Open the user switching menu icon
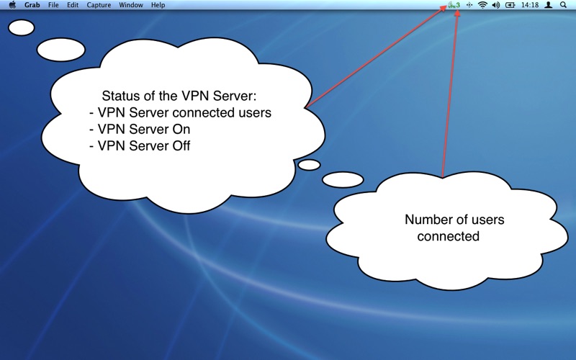 pos(549,5)
